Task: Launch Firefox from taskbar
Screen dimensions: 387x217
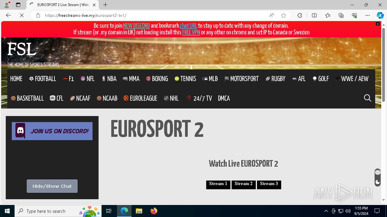Action: click(154, 211)
